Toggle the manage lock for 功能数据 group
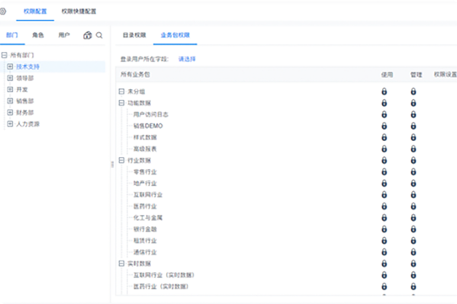This screenshot has height=304, width=457. click(x=414, y=103)
